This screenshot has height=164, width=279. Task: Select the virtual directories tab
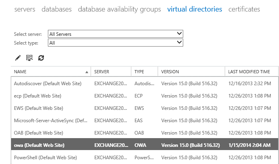pos(195,9)
